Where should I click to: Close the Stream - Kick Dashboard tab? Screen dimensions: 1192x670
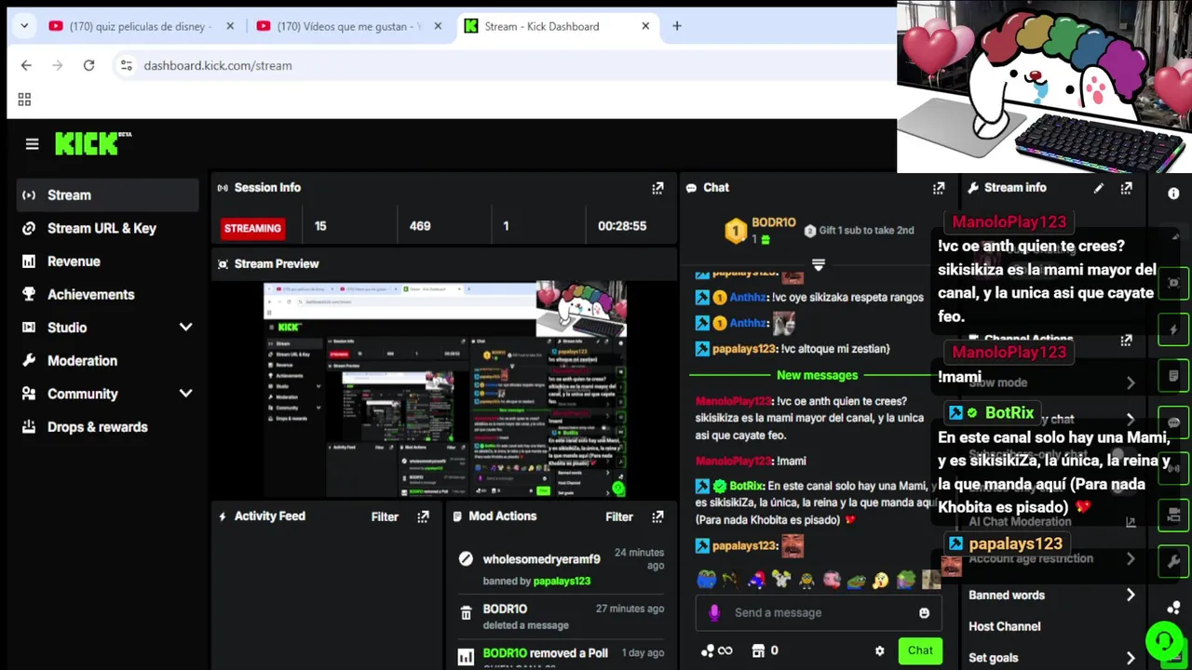(x=645, y=26)
